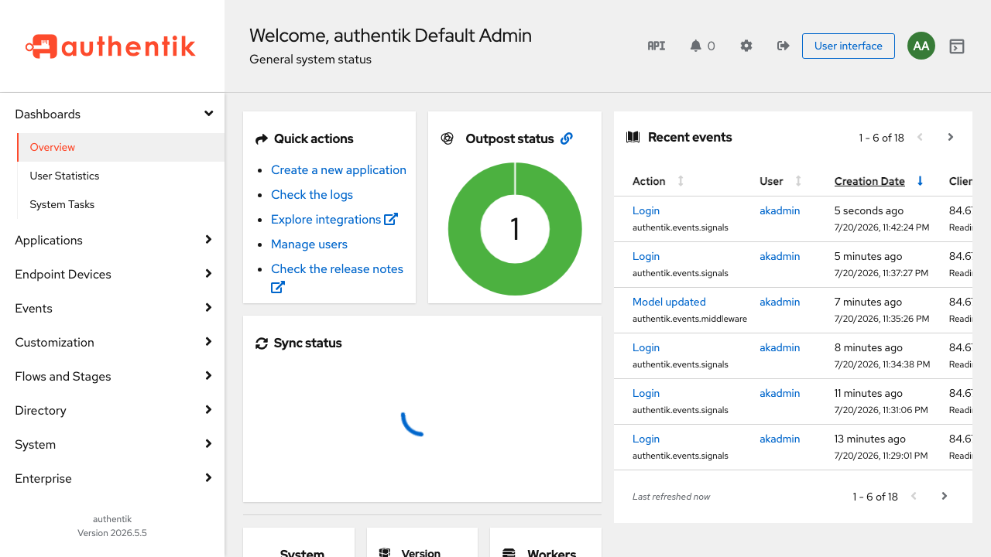Click akadmin user in the 8 minutes ago row
This screenshot has width=991, height=557.
780,347
